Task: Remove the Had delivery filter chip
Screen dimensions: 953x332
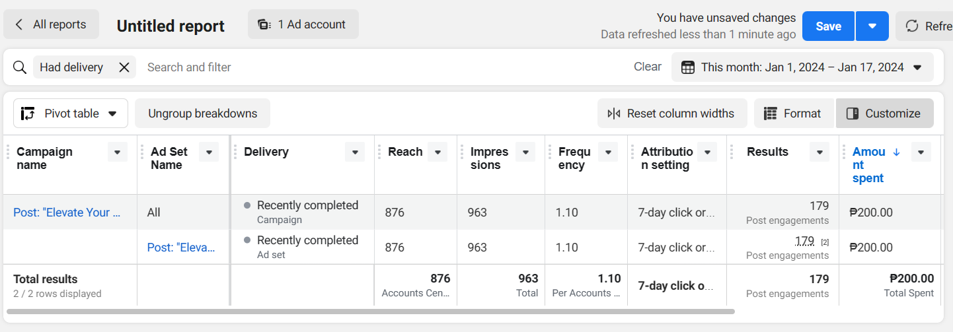Action: tap(124, 67)
